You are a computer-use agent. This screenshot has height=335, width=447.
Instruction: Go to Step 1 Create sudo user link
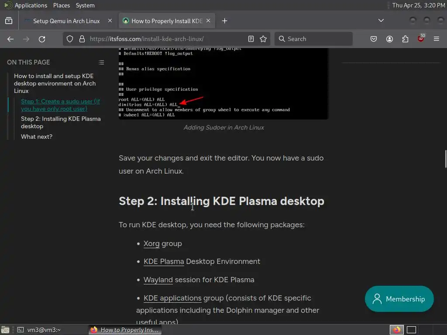tap(60, 105)
